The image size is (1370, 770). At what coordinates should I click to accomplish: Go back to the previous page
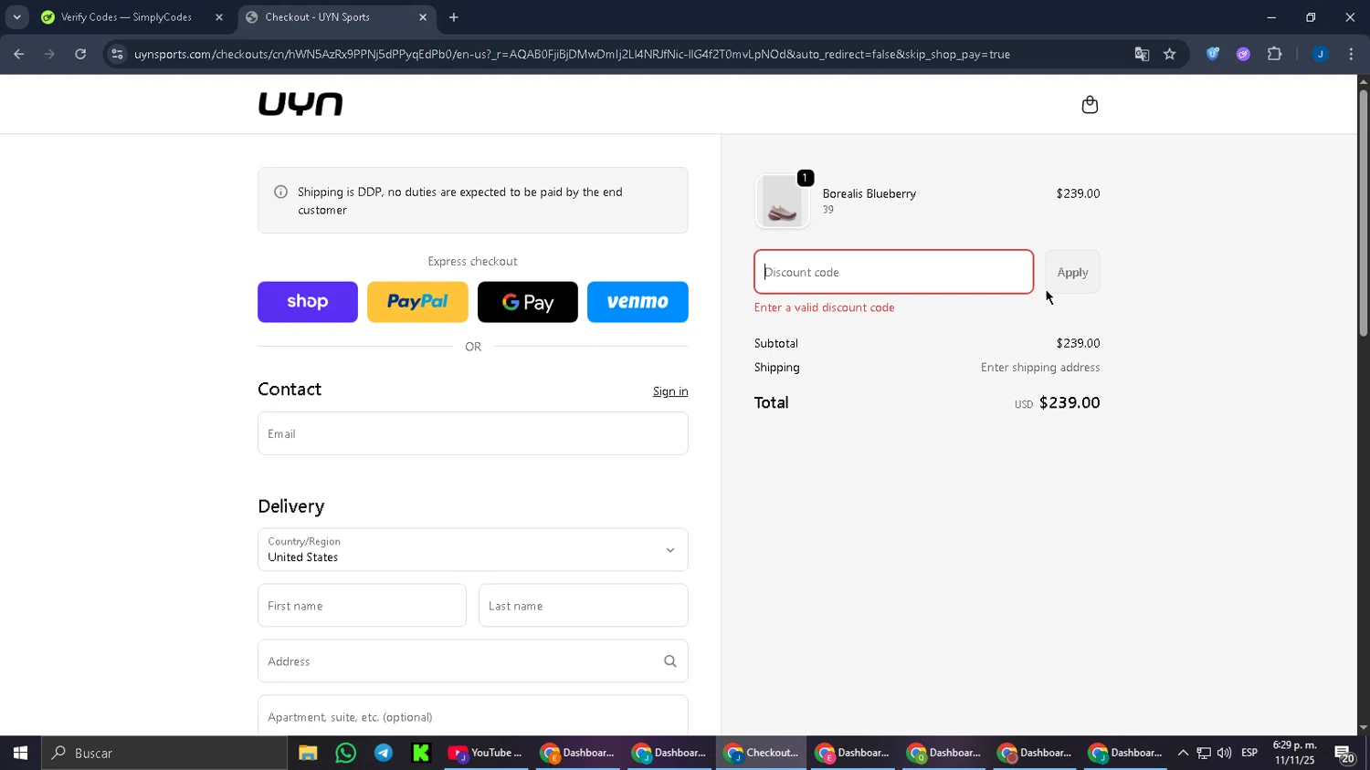click(x=19, y=54)
